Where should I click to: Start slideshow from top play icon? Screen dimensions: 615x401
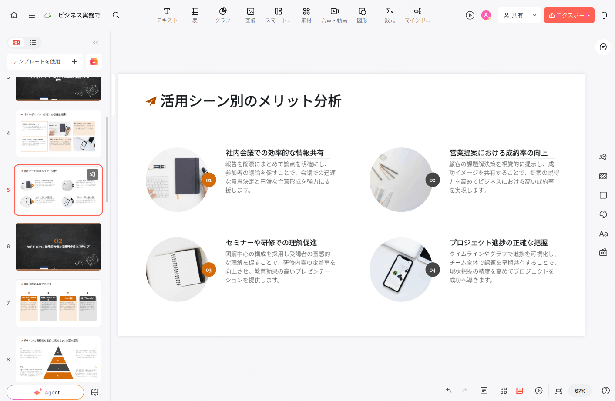coord(470,15)
